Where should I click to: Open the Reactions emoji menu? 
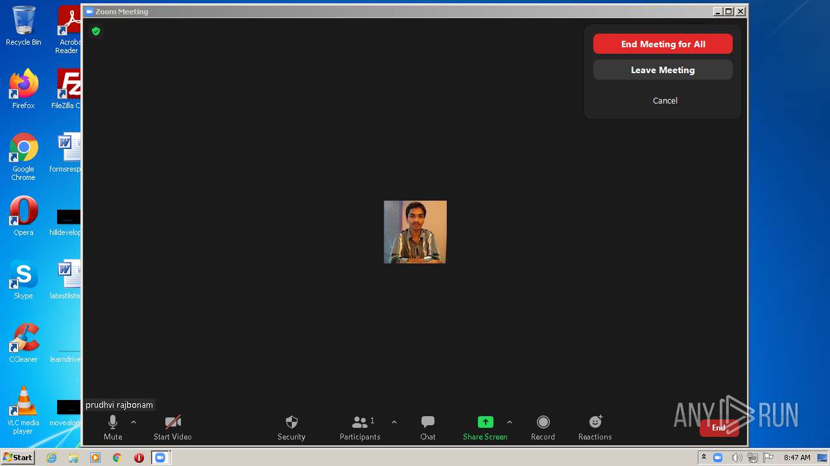[x=595, y=428]
